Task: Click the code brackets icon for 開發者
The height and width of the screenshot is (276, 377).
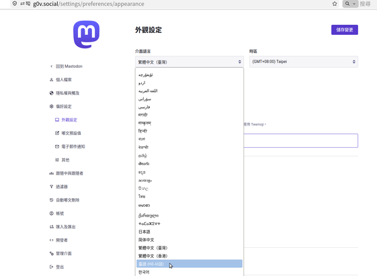Action: [51, 240]
